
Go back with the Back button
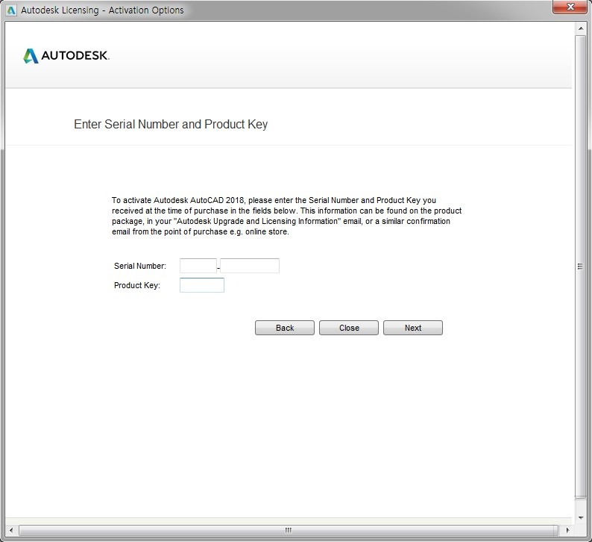pyautogui.click(x=284, y=328)
